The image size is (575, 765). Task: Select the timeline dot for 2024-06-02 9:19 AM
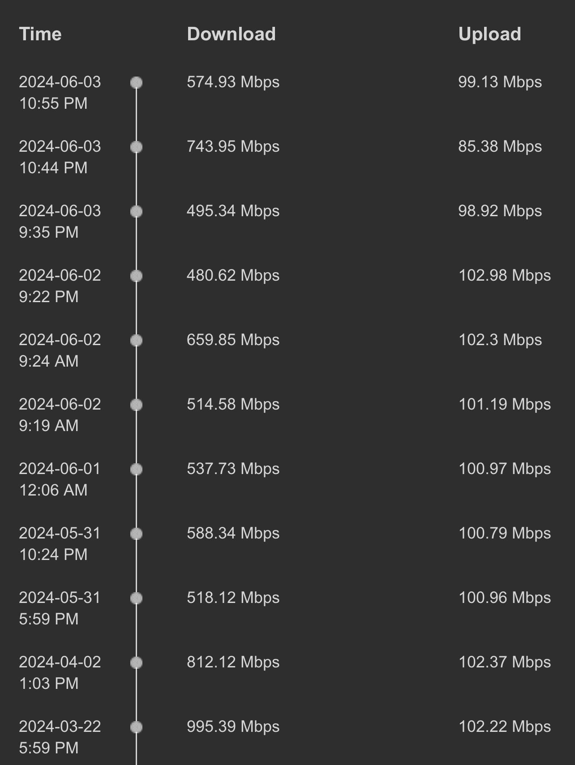point(136,405)
